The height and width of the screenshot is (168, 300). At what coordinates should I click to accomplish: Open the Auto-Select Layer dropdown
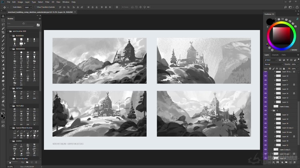click(28, 7)
